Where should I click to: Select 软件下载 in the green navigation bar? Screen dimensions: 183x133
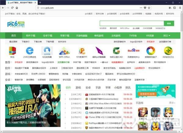tap(31, 35)
